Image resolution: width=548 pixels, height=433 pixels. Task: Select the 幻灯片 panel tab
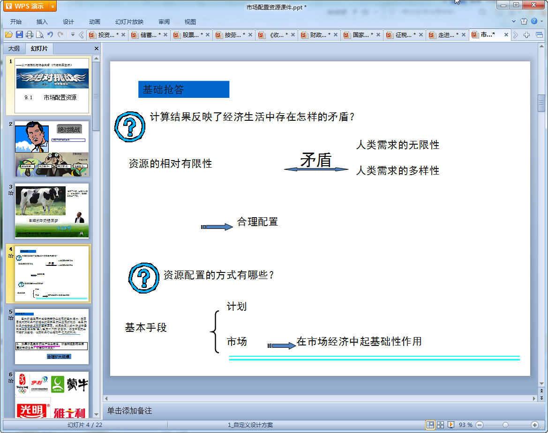tap(39, 49)
